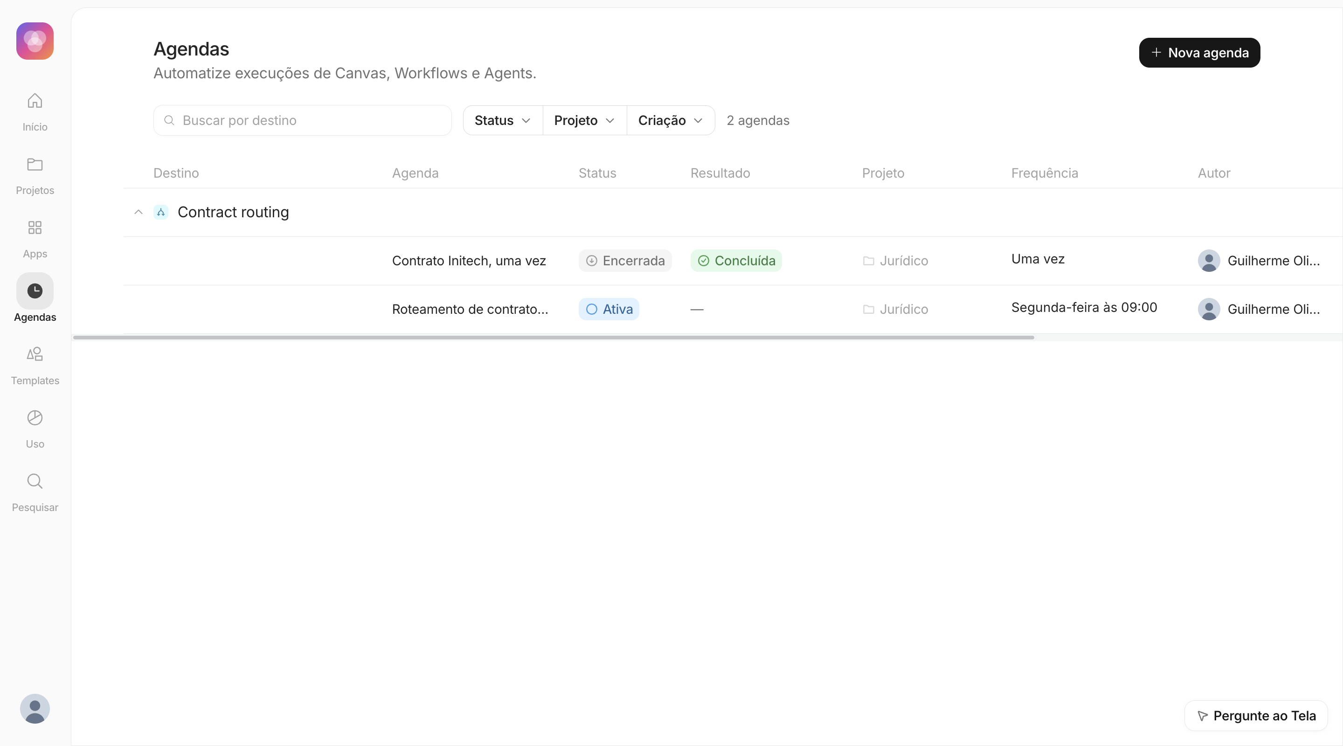This screenshot has height=746, width=1343.
Task: Click the horizontal table scrollbar
Action: pos(554,337)
